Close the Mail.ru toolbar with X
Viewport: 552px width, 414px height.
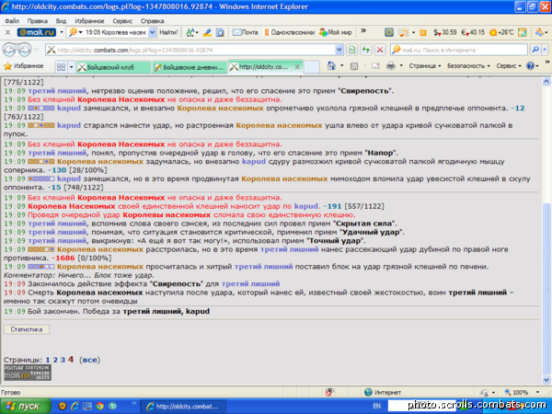tap(7, 32)
